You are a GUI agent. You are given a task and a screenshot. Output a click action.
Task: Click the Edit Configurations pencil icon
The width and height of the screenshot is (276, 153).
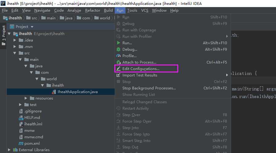[x=118, y=69]
